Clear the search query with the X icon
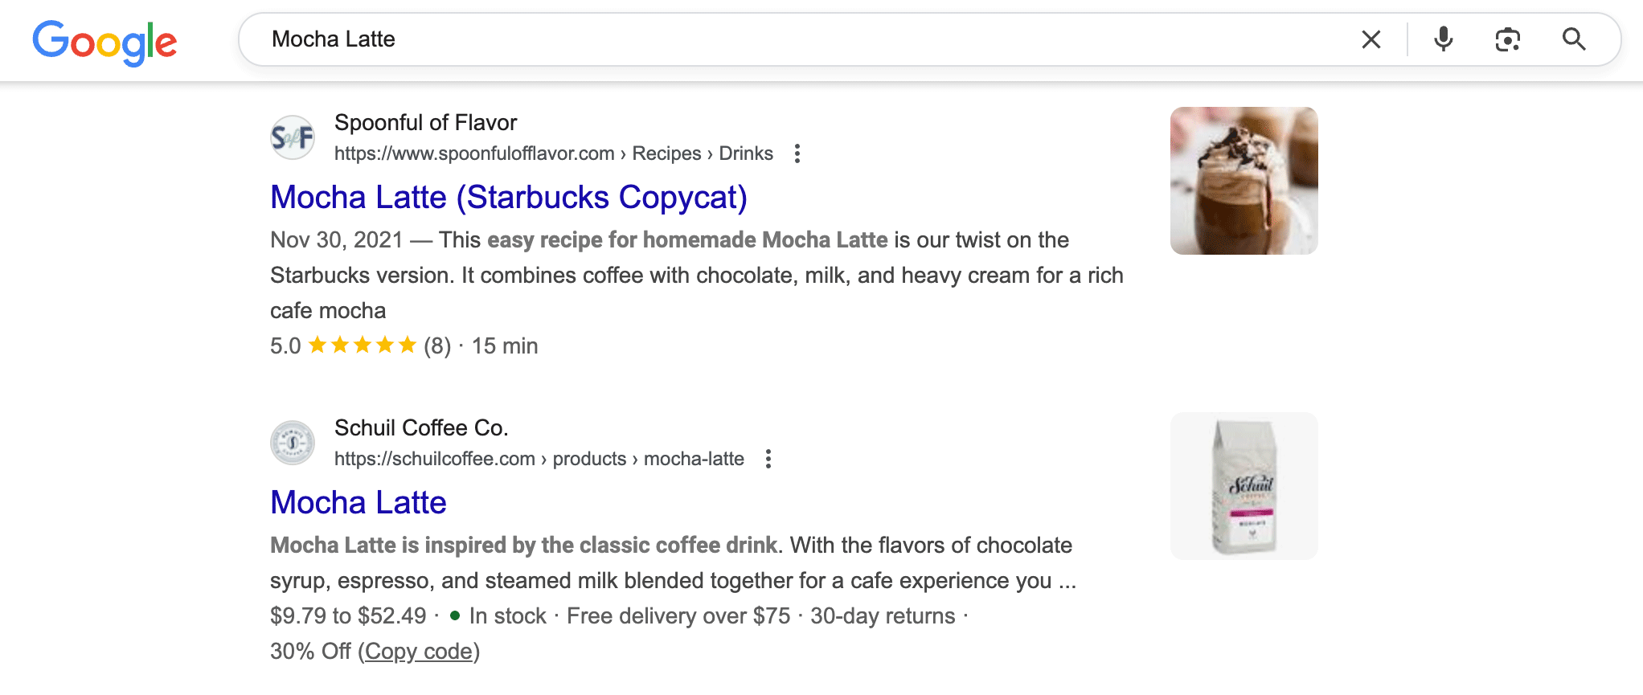 point(1371,39)
